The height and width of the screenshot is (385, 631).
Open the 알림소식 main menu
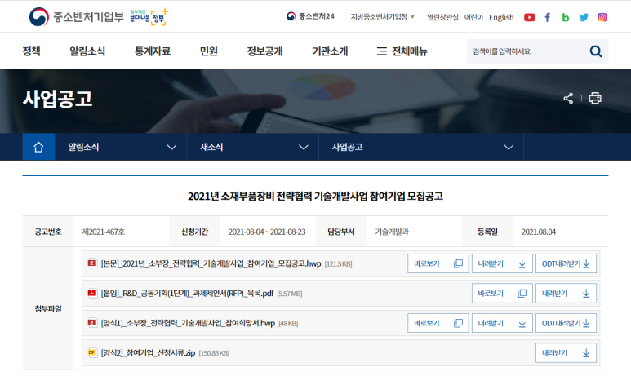click(87, 51)
